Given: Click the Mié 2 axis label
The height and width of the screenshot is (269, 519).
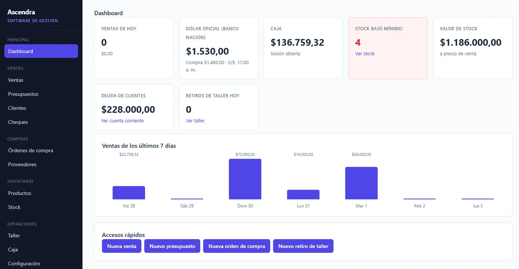Looking at the screenshot, I should [420, 206].
